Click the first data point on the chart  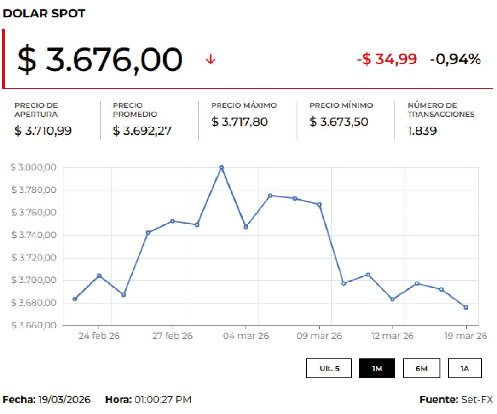[x=75, y=299]
